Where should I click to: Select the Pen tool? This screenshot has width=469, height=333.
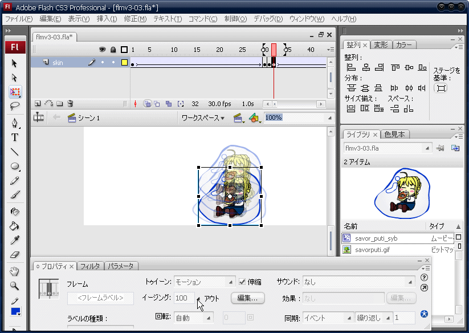[x=14, y=123]
